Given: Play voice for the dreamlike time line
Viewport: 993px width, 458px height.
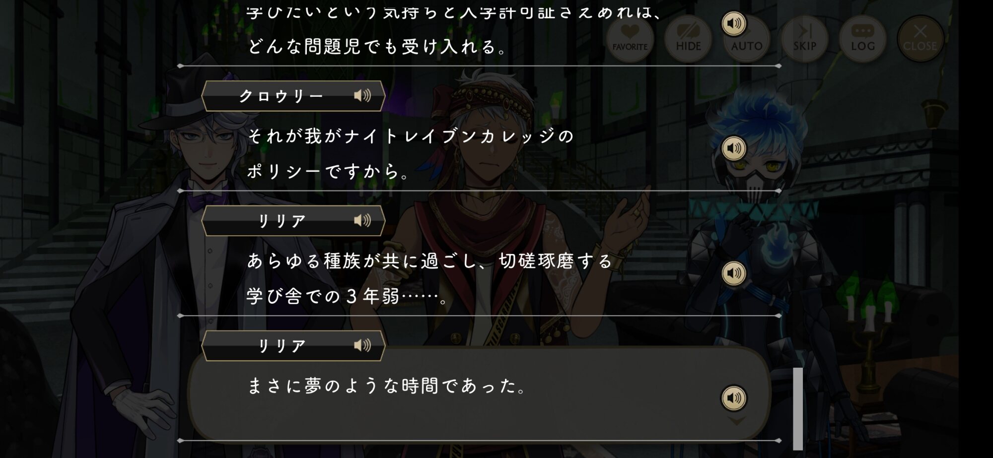Looking at the screenshot, I should (x=733, y=398).
